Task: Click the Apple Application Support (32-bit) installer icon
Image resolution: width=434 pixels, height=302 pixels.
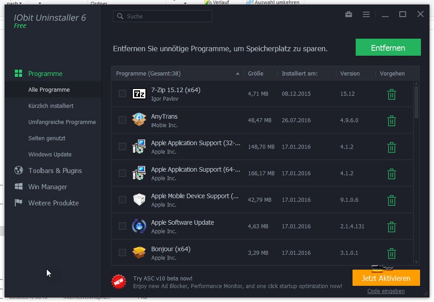Action: [139, 147]
